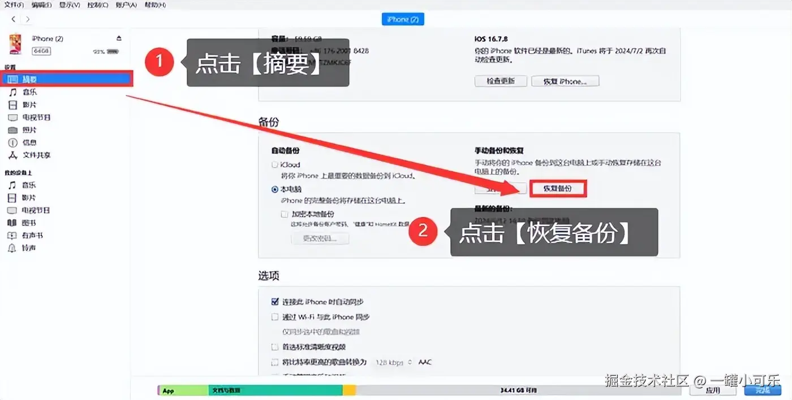Toggle 首选标准清晰度视频 checkbox

tap(275, 347)
